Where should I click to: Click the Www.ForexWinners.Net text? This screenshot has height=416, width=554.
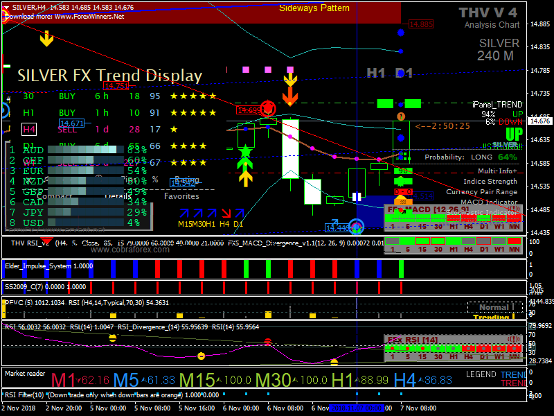[x=89, y=16]
